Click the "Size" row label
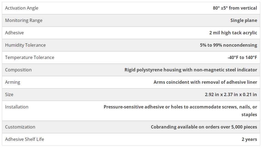 [9, 94]
